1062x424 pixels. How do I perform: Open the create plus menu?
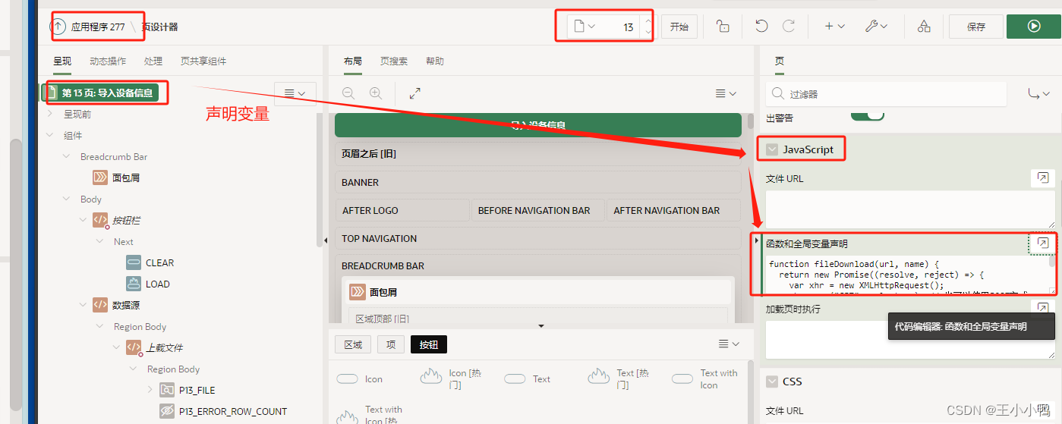point(834,27)
